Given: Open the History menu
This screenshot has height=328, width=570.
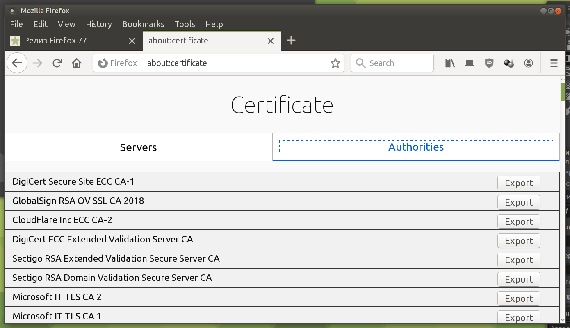Looking at the screenshot, I should (98, 24).
